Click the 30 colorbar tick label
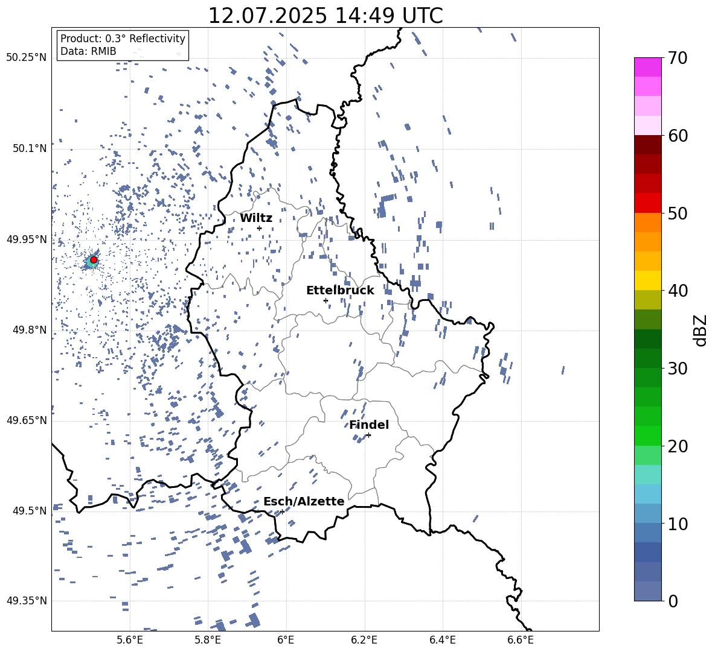This screenshot has height=652, width=715. [678, 369]
